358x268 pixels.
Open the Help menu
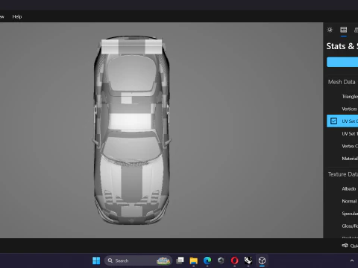(x=17, y=16)
